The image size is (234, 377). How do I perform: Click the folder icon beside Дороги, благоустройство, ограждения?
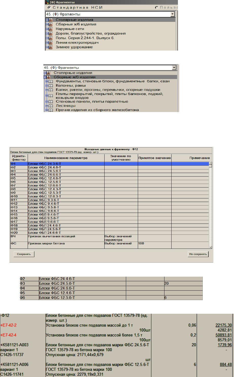pyautogui.click(x=51, y=34)
